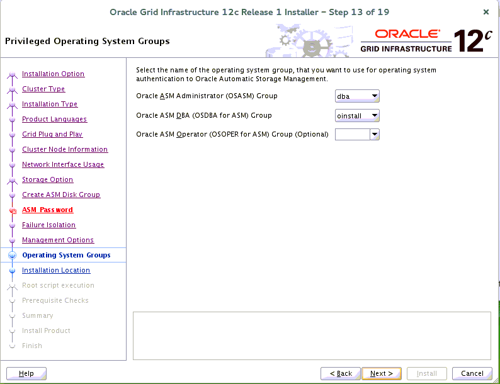Open the Grid Plug and Play step
The image size is (500, 384).
pyautogui.click(x=52, y=134)
